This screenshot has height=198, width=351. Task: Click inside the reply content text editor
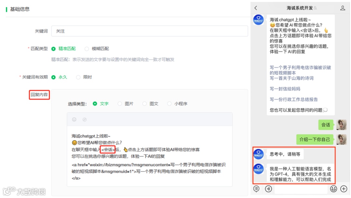click(x=149, y=156)
